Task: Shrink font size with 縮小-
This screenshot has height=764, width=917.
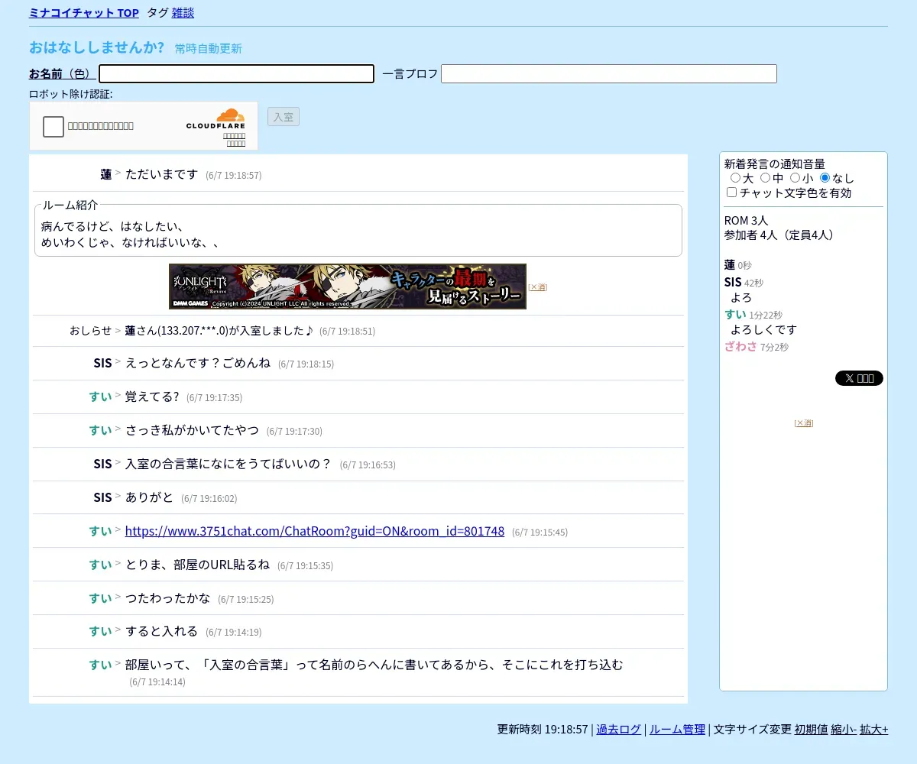Action: [844, 730]
